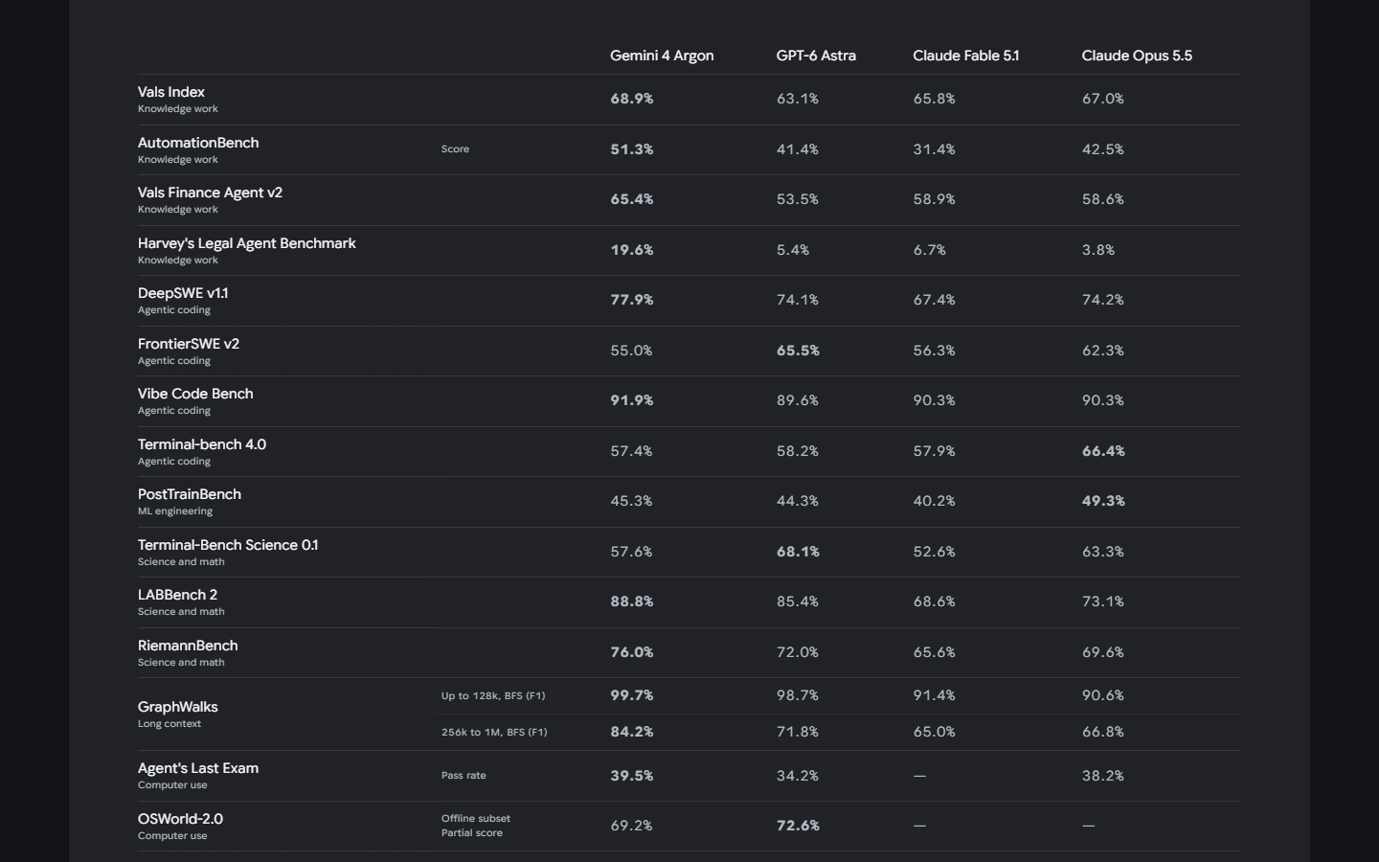Select the 3.8% Harvey's Legal score
This screenshot has height=862, width=1379.
(1098, 250)
